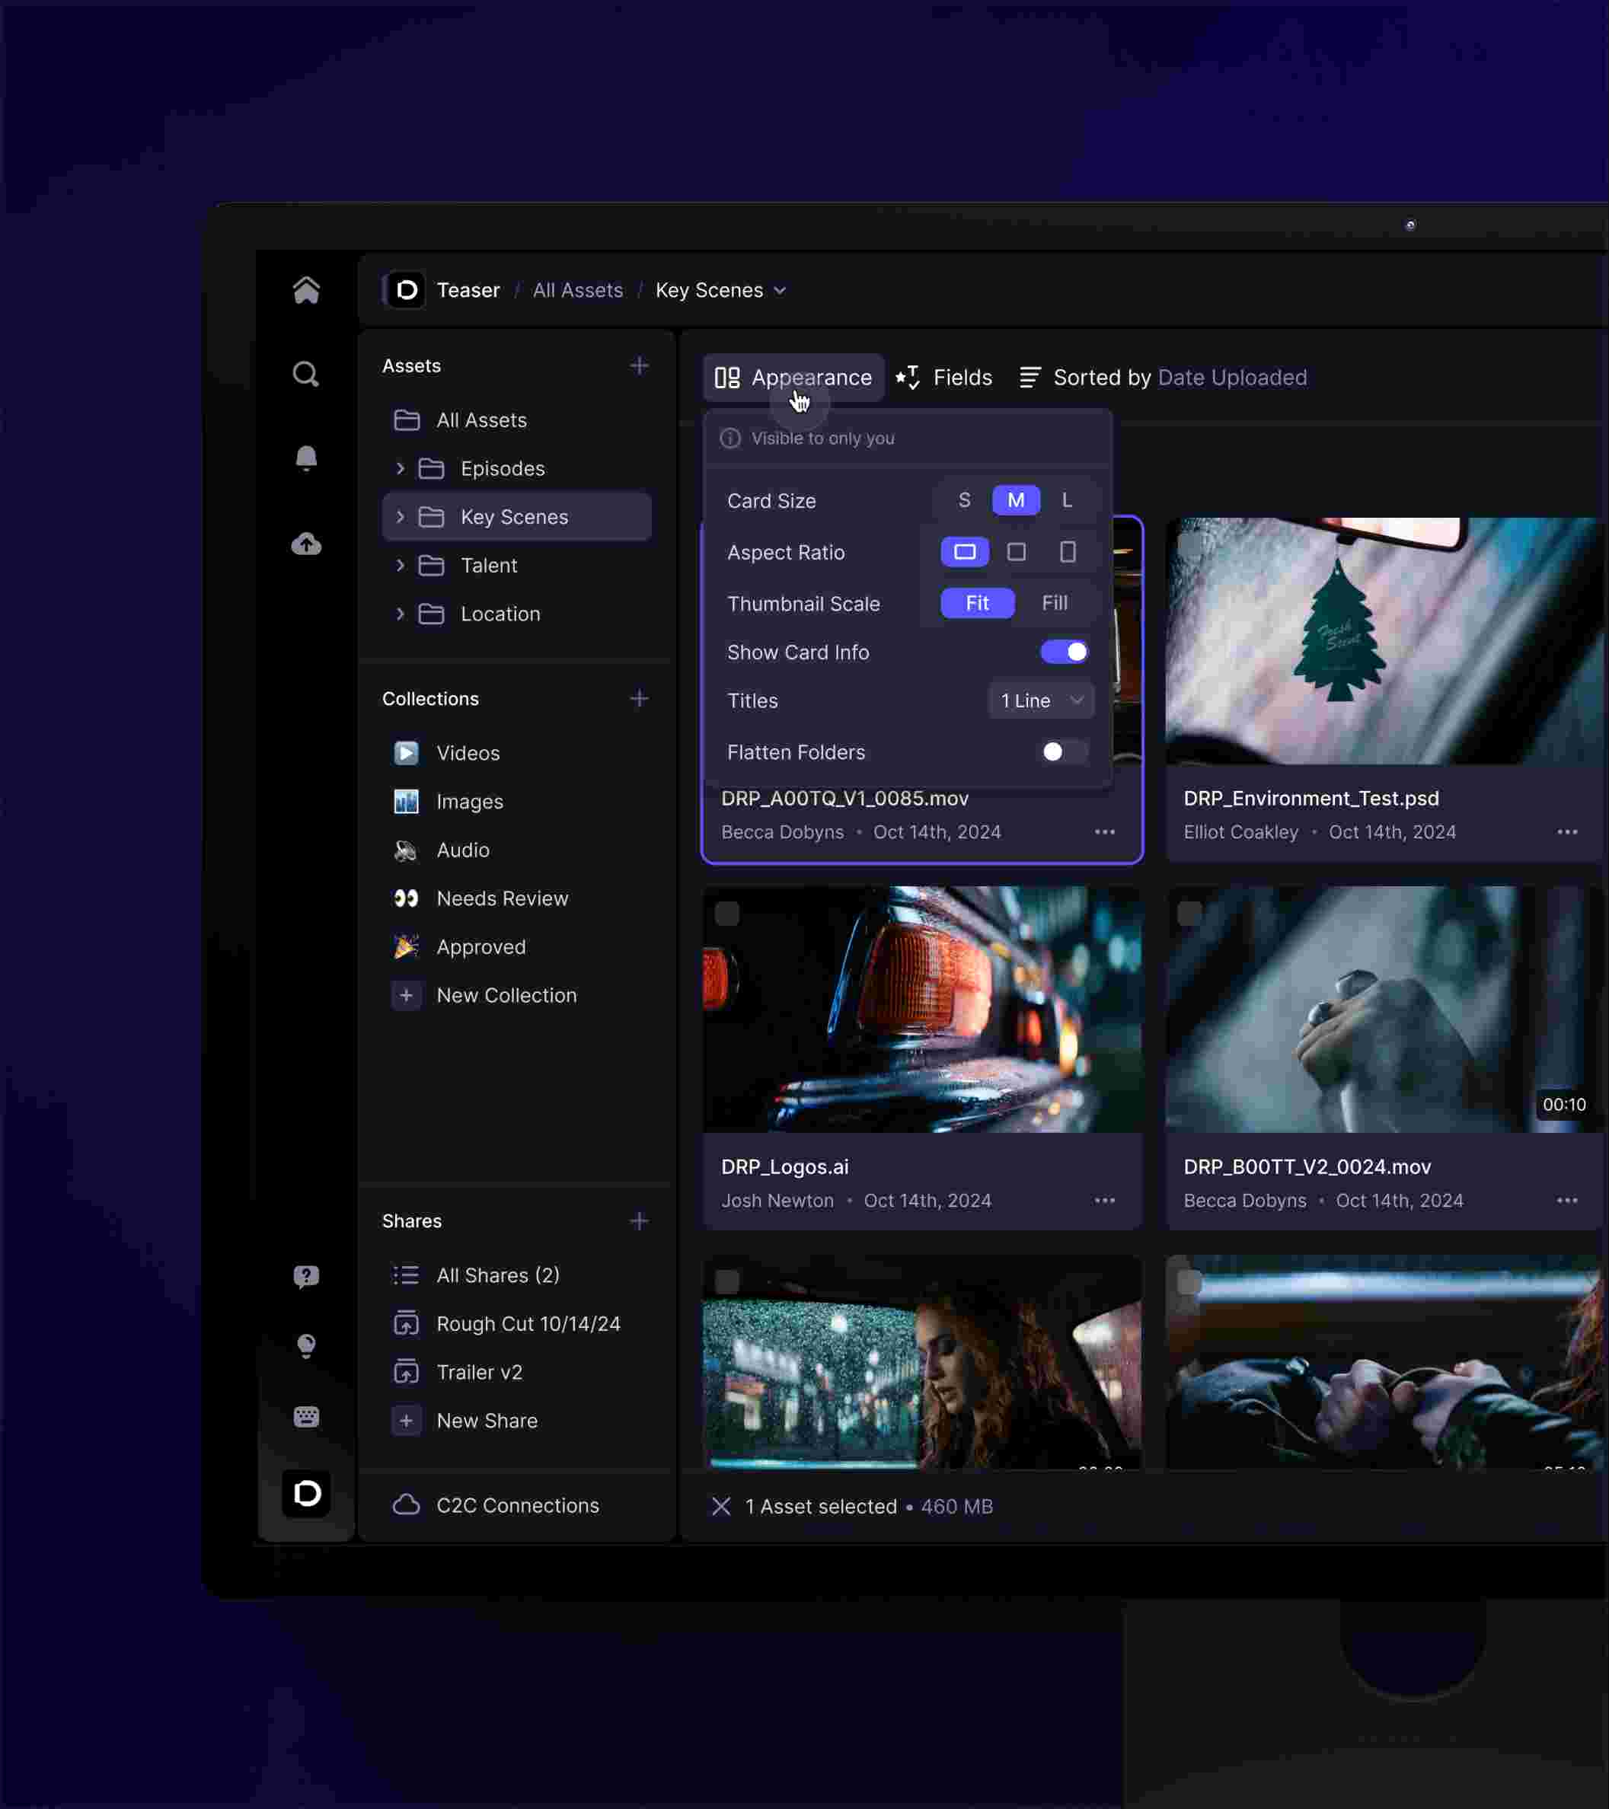Click the account logo at rail bottom
This screenshot has width=1609, height=1809.
coord(306,1494)
